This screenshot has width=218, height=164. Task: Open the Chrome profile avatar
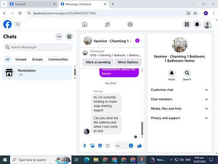point(206,13)
